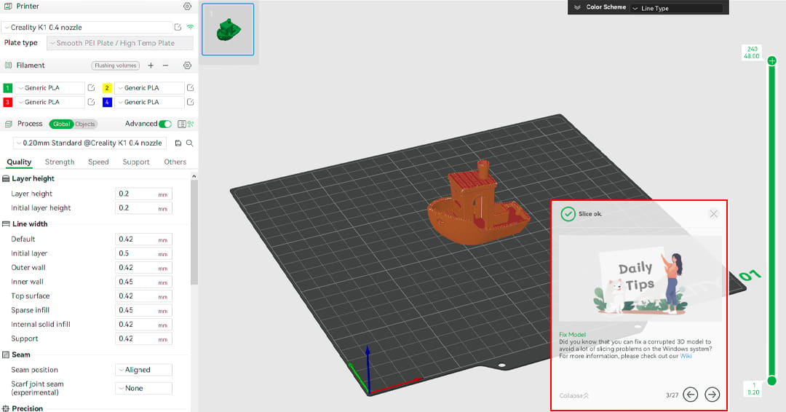Screen dimensions: 786x412
Task: Switch to the Support tab
Action: click(x=136, y=162)
